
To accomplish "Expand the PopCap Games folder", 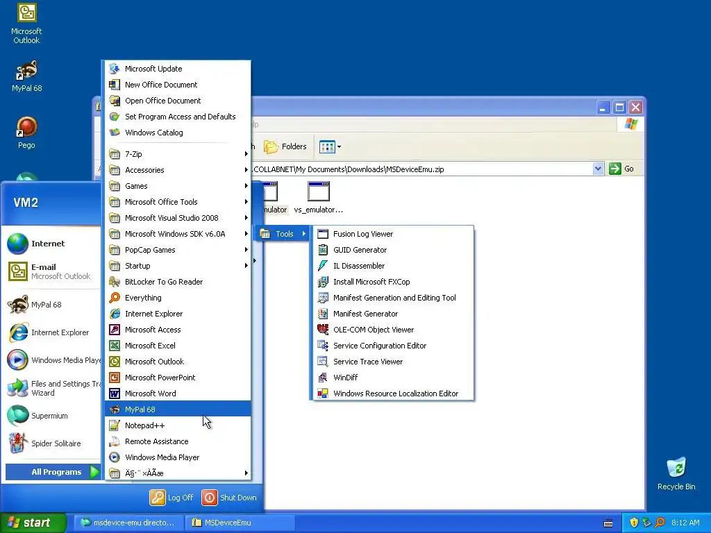I will (x=177, y=250).
